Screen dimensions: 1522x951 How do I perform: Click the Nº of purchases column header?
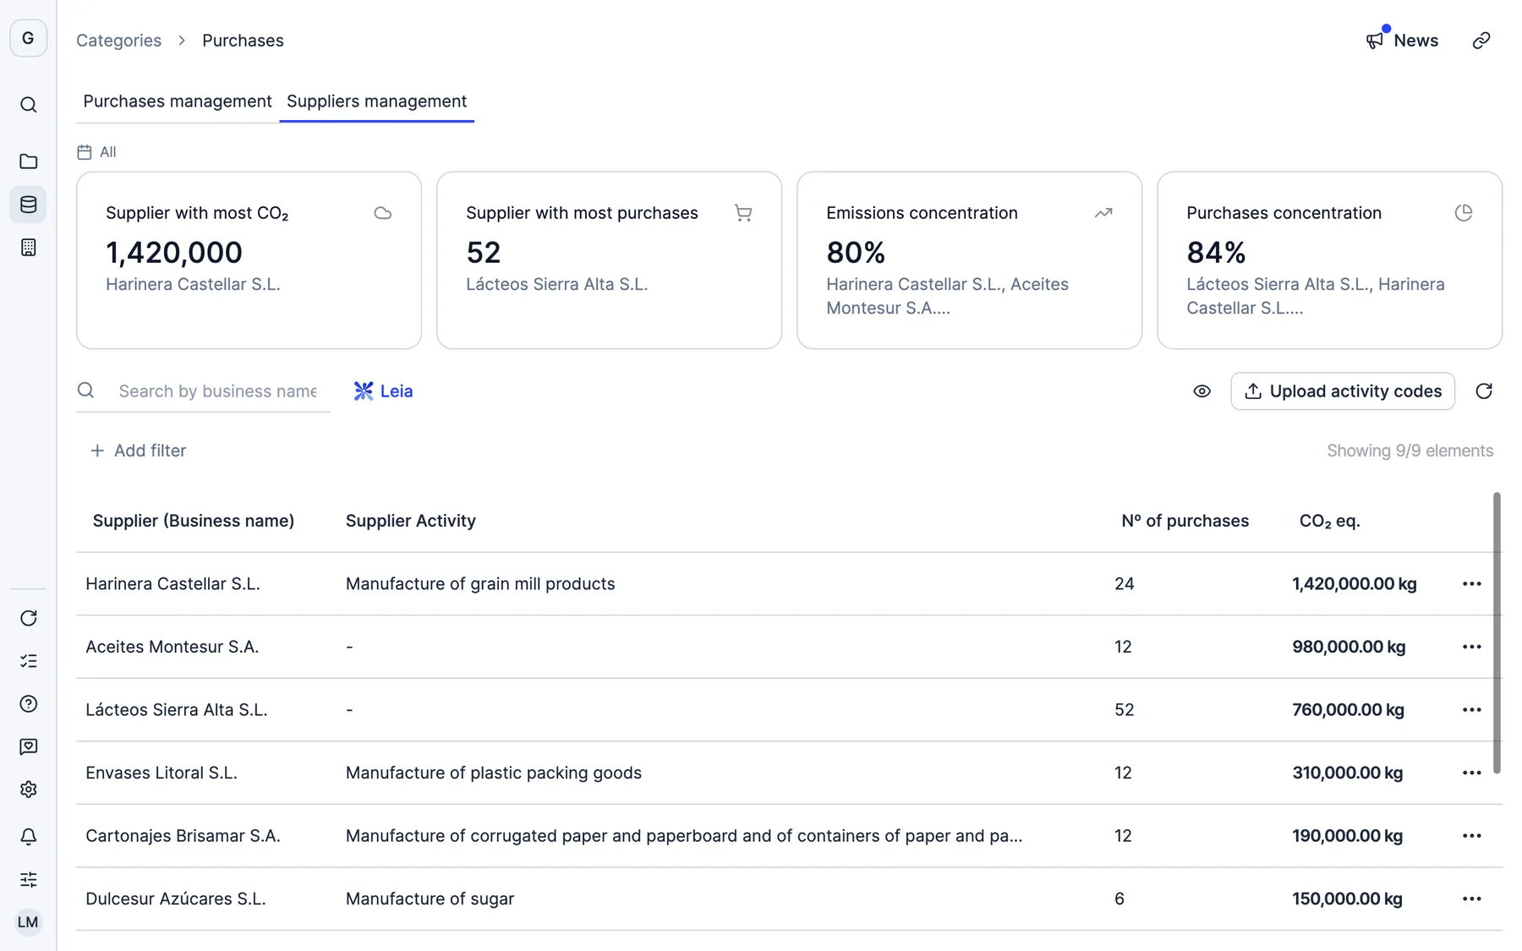(1185, 521)
